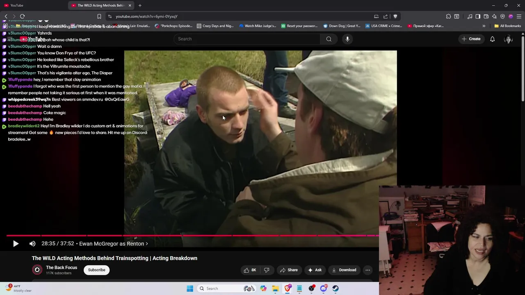Open The Back Focus channel avatar

pyautogui.click(x=37, y=270)
